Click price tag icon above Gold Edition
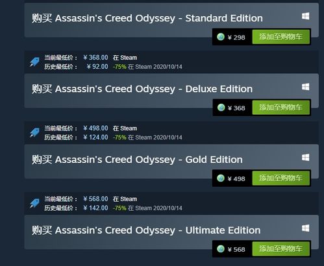This screenshot has height=266, width=324. click(x=34, y=132)
